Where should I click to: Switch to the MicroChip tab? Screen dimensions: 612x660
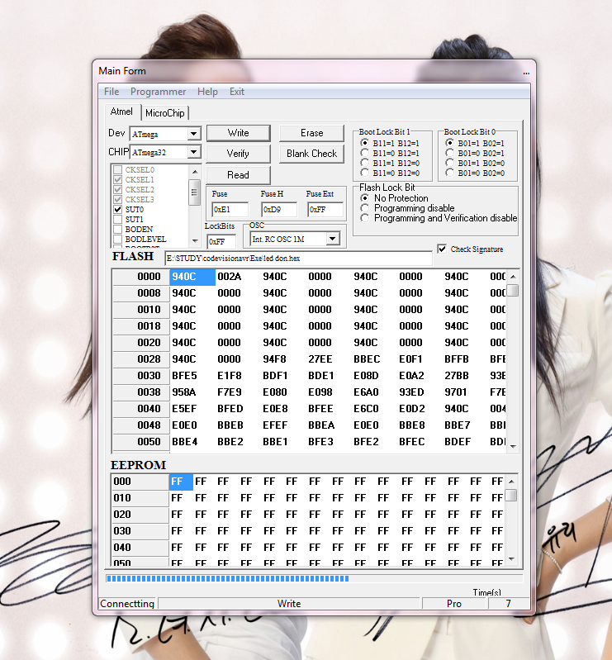pos(165,113)
